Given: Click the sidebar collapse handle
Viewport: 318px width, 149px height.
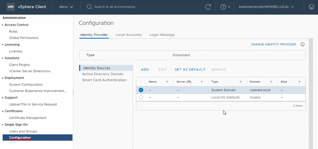Looking at the screenshot, I should (73, 93).
